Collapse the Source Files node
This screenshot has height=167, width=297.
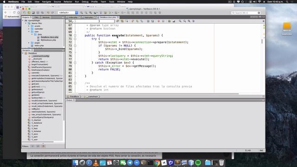point(26,23)
